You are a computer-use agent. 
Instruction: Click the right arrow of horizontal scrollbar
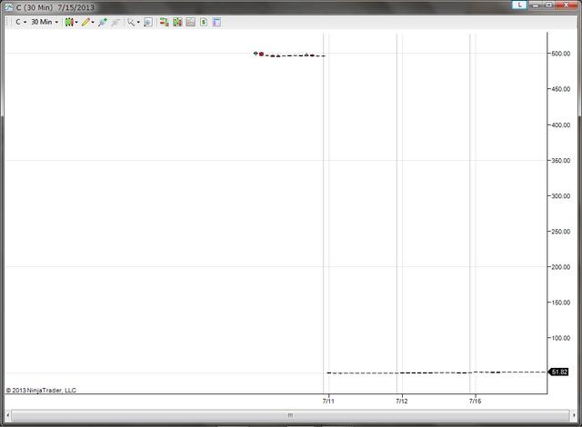[x=574, y=415]
